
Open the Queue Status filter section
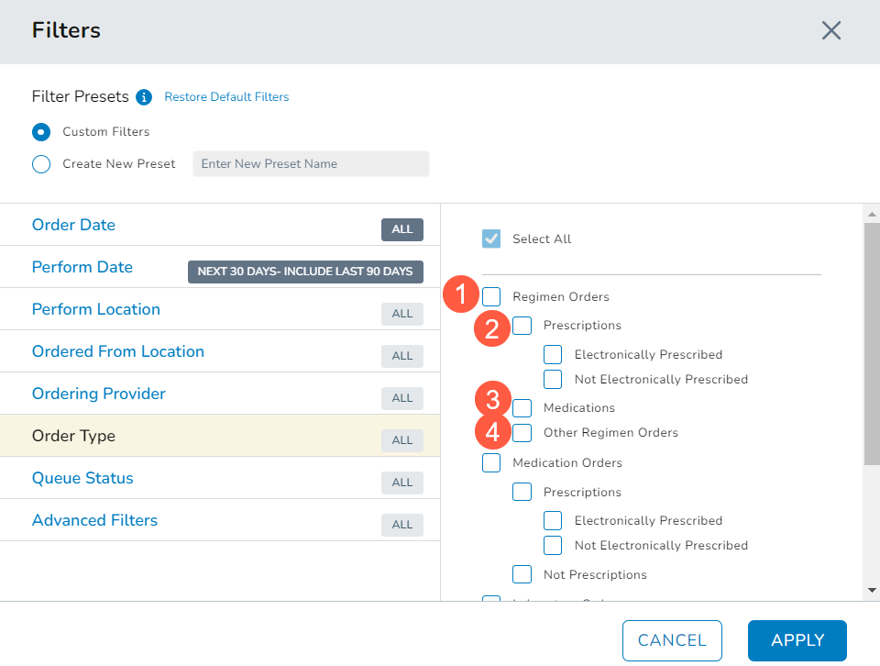coord(82,478)
